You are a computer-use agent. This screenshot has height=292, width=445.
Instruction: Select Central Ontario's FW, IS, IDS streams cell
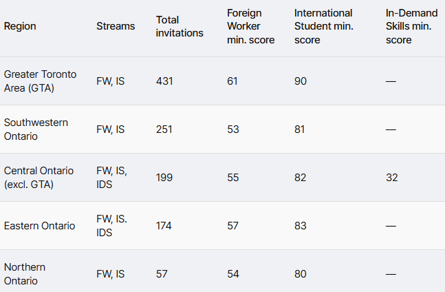pos(112,177)
